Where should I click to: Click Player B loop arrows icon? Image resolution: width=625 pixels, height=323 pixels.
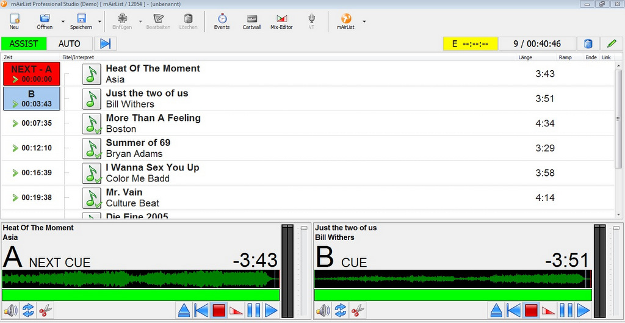click(x=341, y=310)
